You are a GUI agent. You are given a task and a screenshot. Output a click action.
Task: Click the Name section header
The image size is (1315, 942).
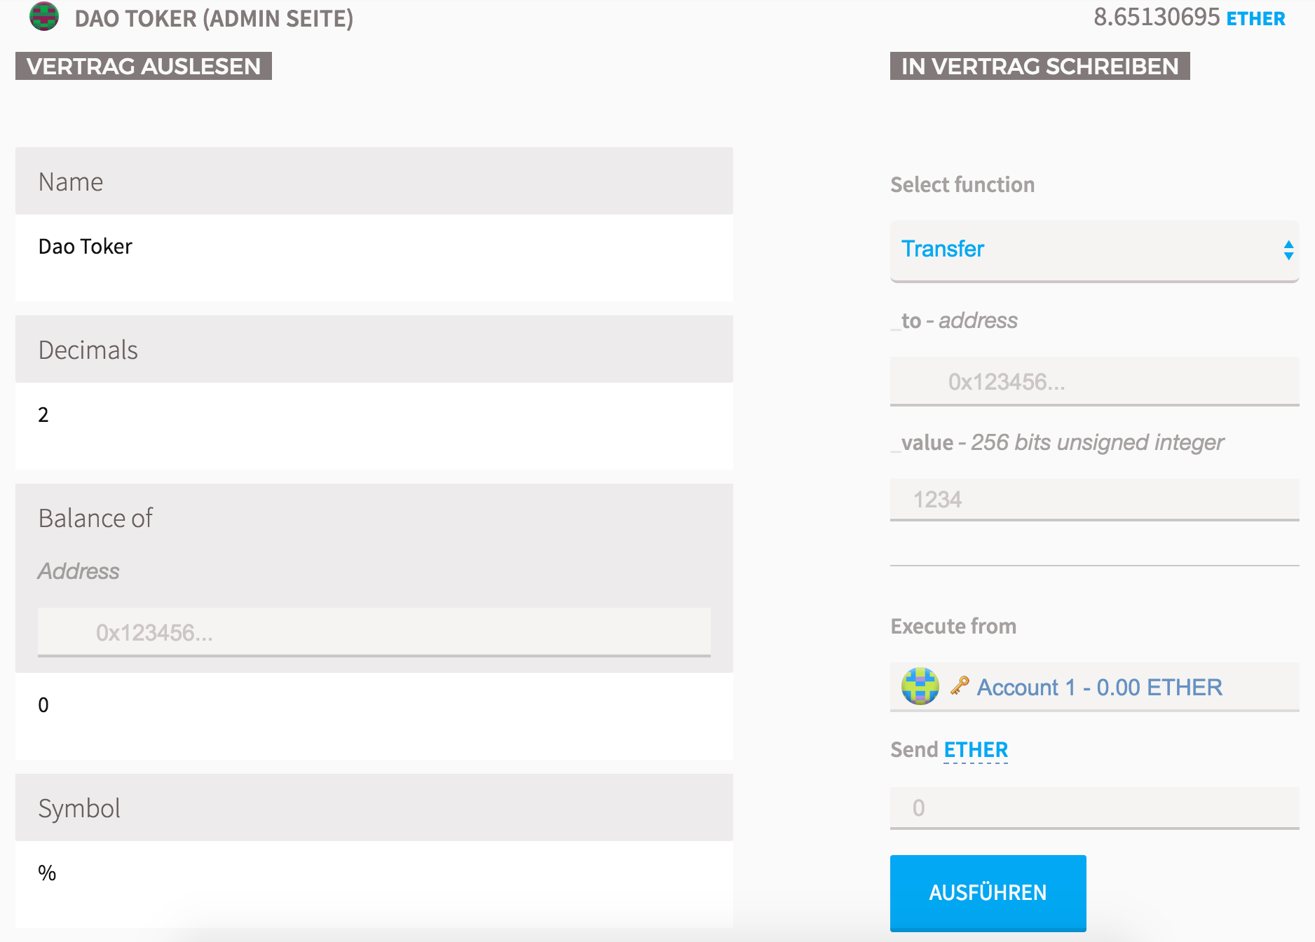[374, 181]
